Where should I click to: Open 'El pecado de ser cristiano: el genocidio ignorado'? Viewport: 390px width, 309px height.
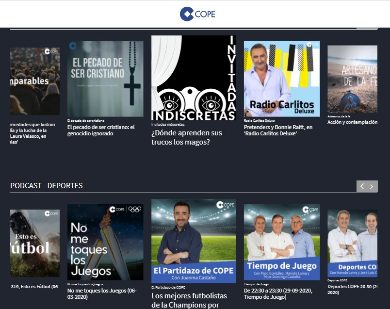102,130
